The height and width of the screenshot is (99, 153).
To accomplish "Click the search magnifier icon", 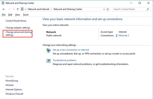I will tap(148, 9).
